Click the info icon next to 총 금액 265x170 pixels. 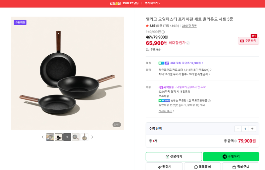pos(236,141)
